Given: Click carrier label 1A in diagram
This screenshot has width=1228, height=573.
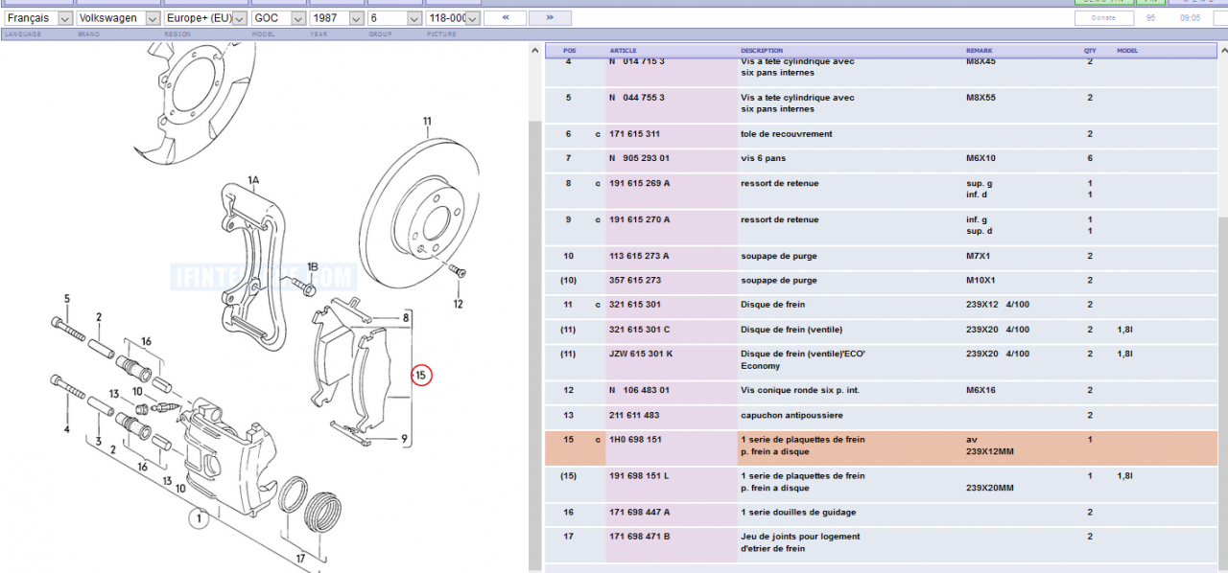Looking at the screenshot, I should [253, 180].
